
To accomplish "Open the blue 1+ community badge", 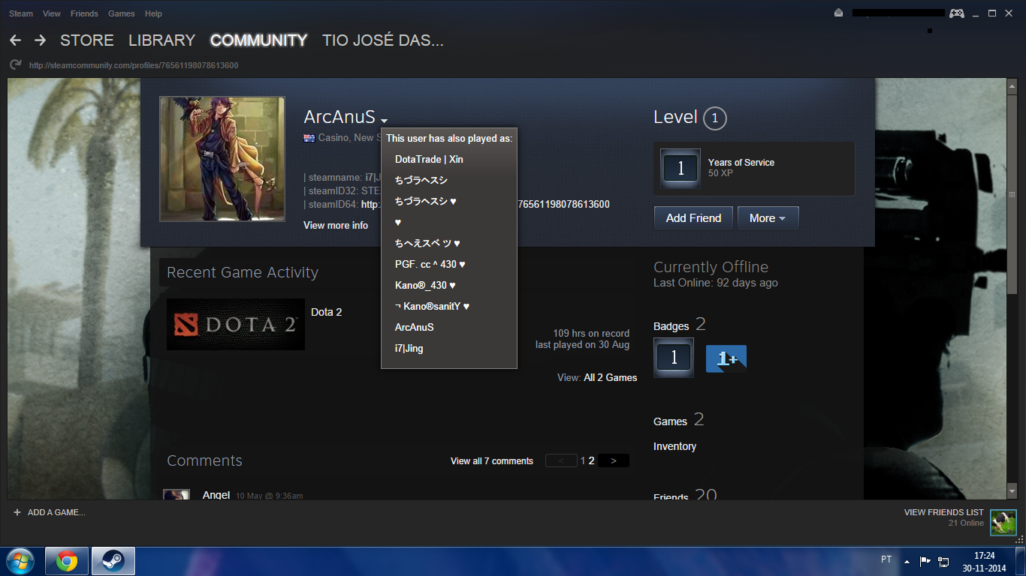I will click(x=726, y=358).
